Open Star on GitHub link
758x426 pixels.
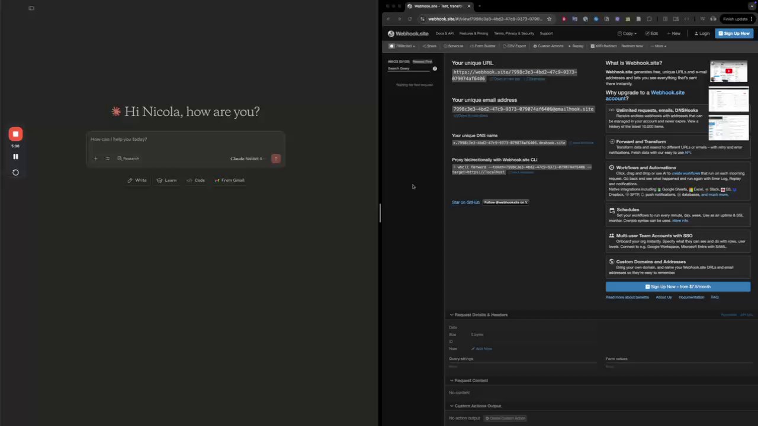(x=465, y=202)
